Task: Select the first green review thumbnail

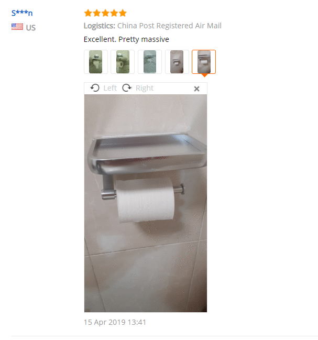Action: click(96, 62)
